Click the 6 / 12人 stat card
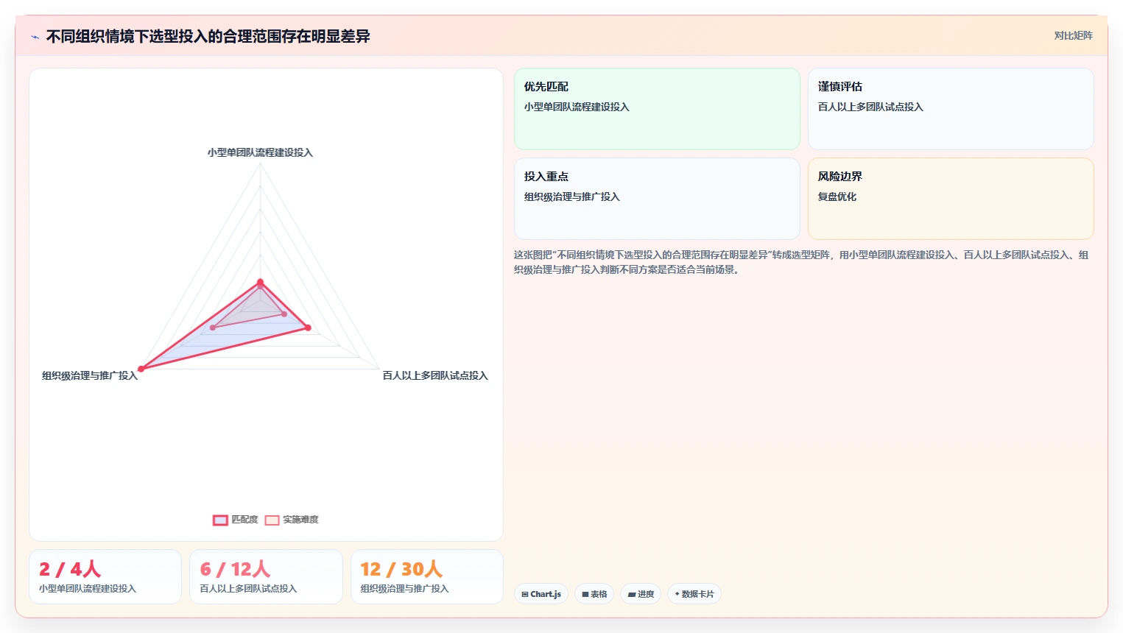1123x633 pixels. [x=266, y=576]
